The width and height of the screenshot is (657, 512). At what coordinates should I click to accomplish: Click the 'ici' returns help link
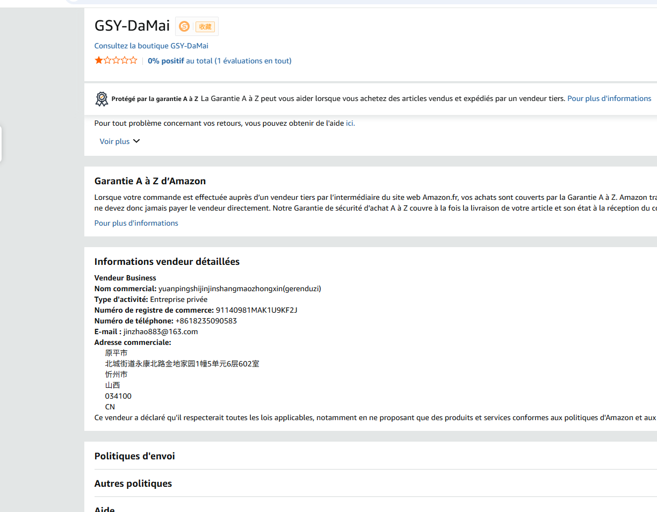pyautogui.click(x=350, y=123)
